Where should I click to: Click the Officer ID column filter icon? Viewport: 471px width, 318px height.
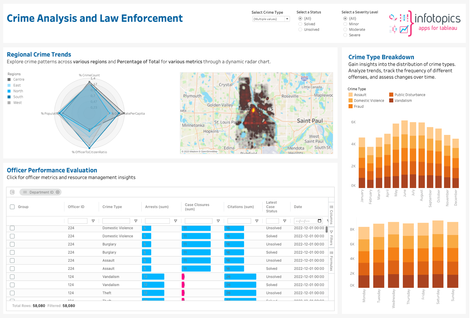click(x=93, y=221)
